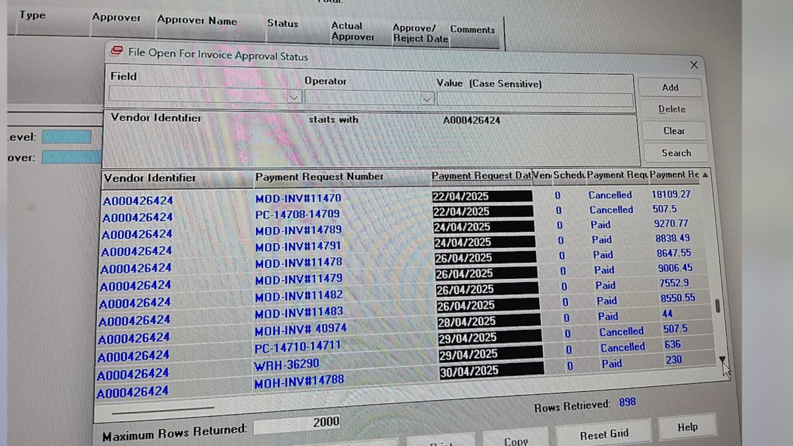Screen dimensions: 793x446
Task: Click the amount 18109.27
Action: click(x=671, y=194)
